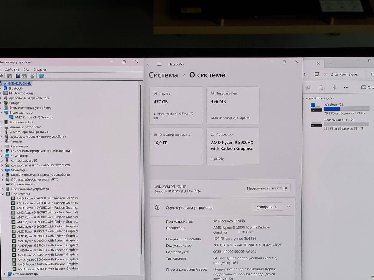Viewport: 374px width, 280px height.
Task: Go to Система breadcrumb in Settings
Action: pos(163,75)
